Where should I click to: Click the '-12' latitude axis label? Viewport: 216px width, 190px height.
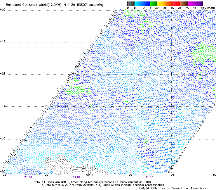(3, 41)
